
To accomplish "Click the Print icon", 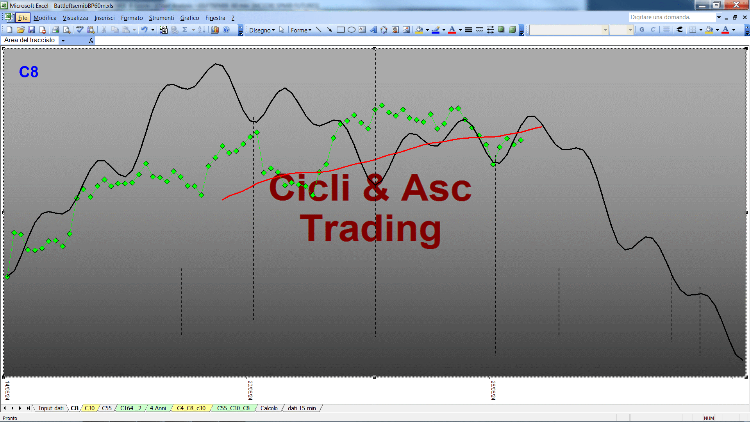I will pos(55,30).
